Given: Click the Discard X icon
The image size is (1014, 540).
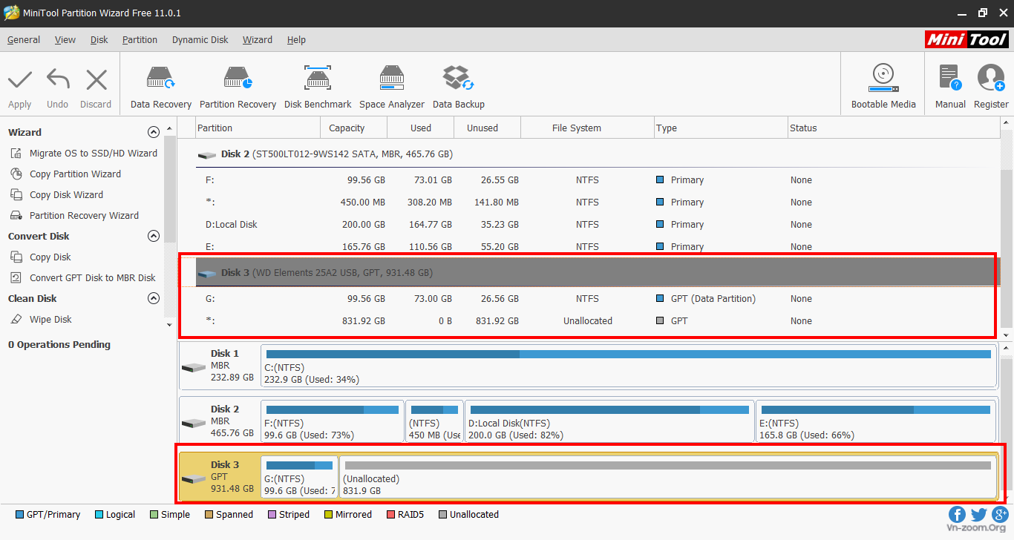Looking at the screenshot, I should click(96, 79).
